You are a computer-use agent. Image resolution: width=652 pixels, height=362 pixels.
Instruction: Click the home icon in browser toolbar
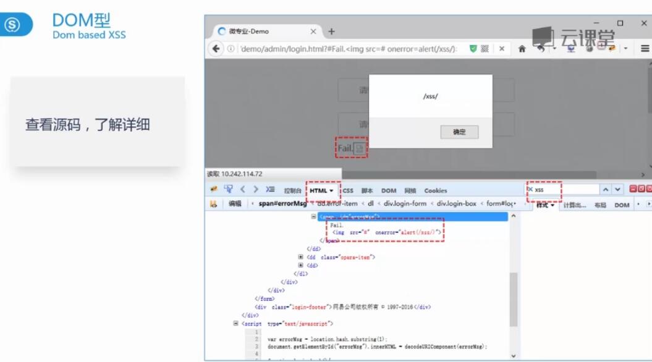click(522, 49)
